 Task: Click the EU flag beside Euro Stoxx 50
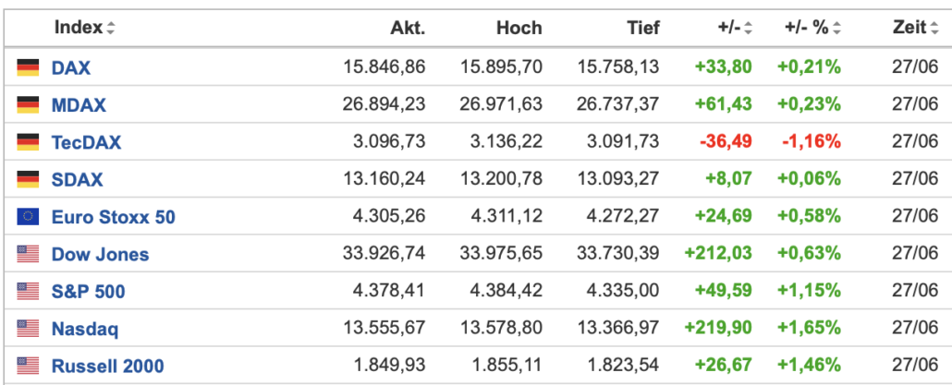coord(28,216)
